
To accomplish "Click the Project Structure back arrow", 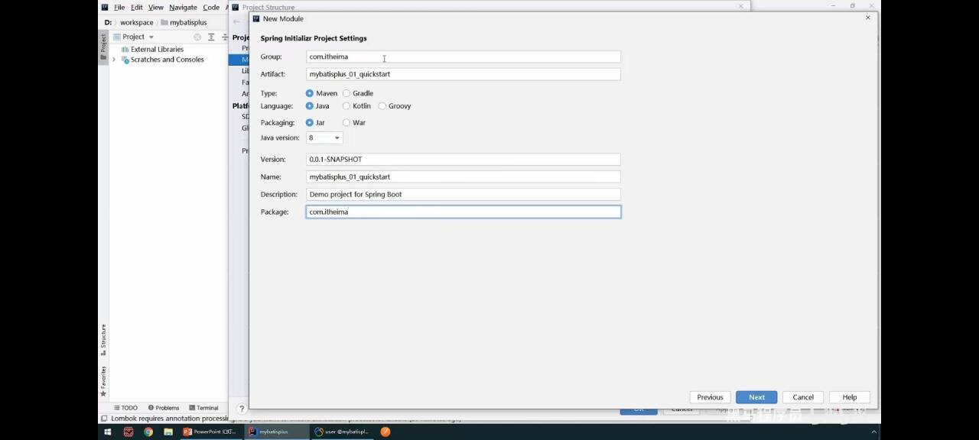I will click(x=236, y=21).
